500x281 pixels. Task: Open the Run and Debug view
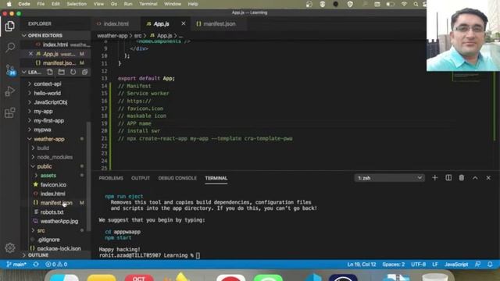click(x=10, y=91)
